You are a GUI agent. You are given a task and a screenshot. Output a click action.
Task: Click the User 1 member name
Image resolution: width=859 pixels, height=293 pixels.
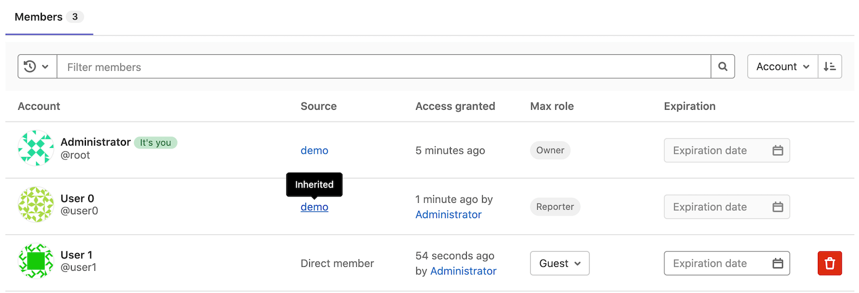click(76, 255)
